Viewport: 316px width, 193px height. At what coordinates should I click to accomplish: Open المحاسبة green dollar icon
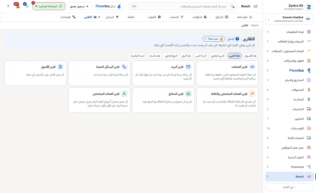tap(309, 99)
